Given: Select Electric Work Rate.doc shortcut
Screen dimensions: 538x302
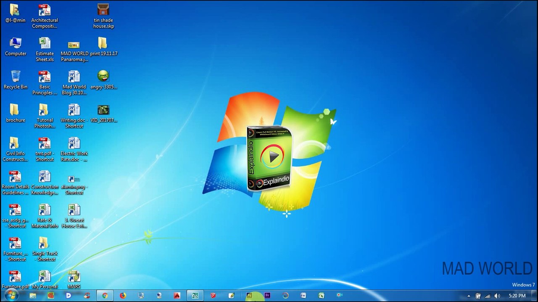Looking at the screenshot, I should click(x=74, y=149).
